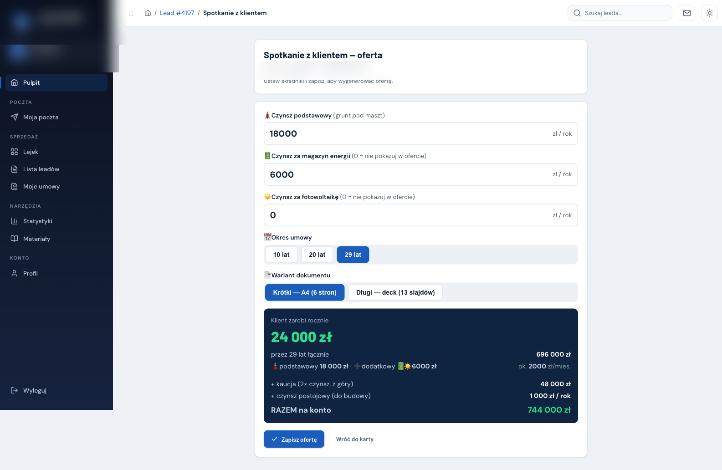Open Moje umowy menu item
Screen dimensions: 722x470
pyautogui.click(x=56, y=186)
